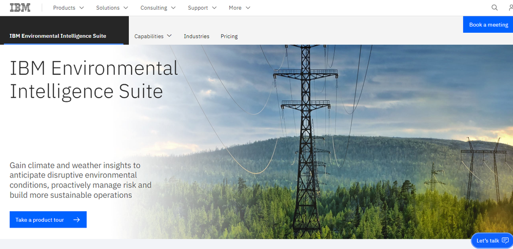Image resolution: width=513 pixels, height=249 pixels.
Task: Click the 'Gain climate and weather insights' paragraph
Action: [x=81, y=180]
